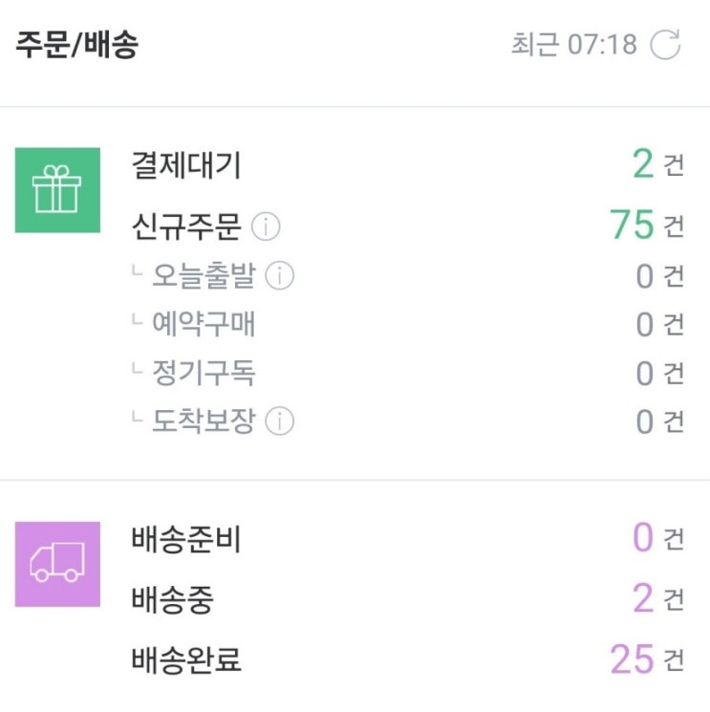
Task: Click the info icon beside 오늘출발
Action: point(280,276)
